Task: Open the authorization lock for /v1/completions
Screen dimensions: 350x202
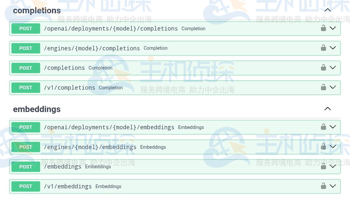Action: coord(323,87)
